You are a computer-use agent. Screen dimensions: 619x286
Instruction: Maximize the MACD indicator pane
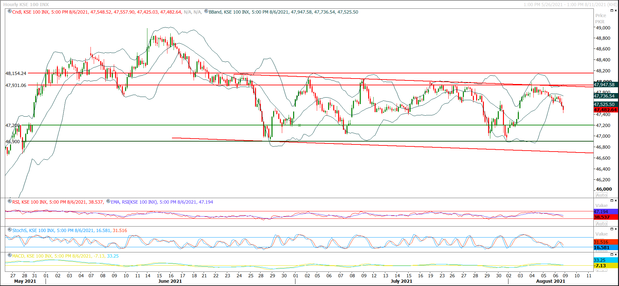pyautogui.click(x=612, y=255)
